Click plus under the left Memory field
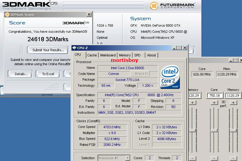This screenshot has height=161, width=242. 192,102
